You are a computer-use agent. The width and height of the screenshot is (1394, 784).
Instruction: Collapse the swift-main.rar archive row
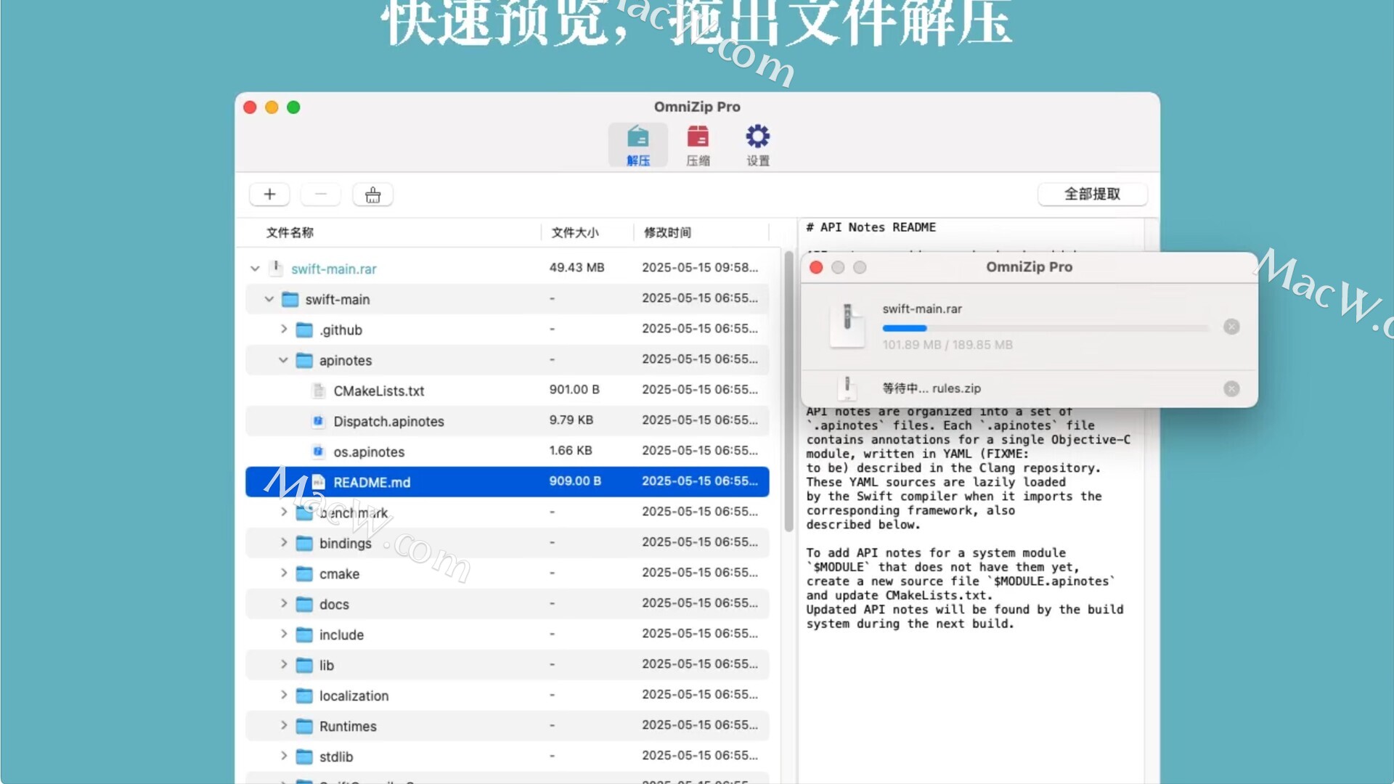pyautogui.click(x=255, y=269)
